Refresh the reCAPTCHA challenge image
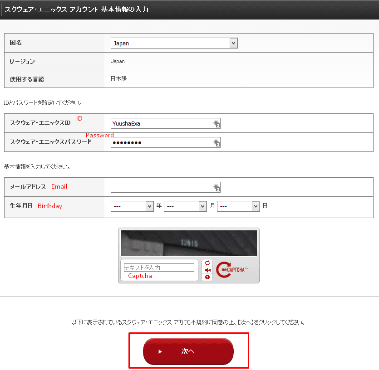Screen dimensions: 379x370 pos(207,263)
